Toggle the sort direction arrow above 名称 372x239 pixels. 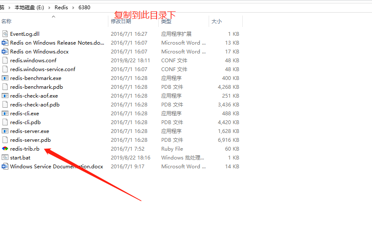[54, 16]
